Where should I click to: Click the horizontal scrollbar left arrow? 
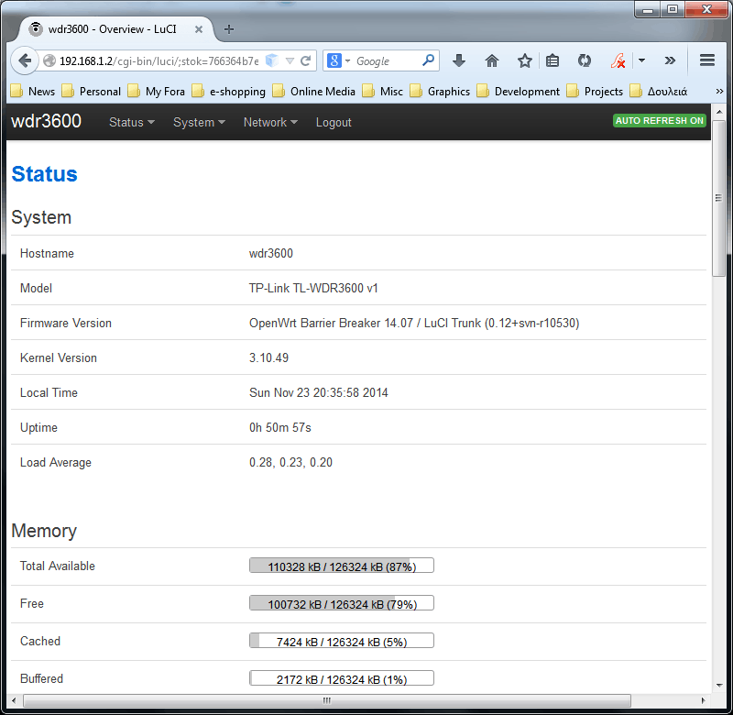click(14, 700)
